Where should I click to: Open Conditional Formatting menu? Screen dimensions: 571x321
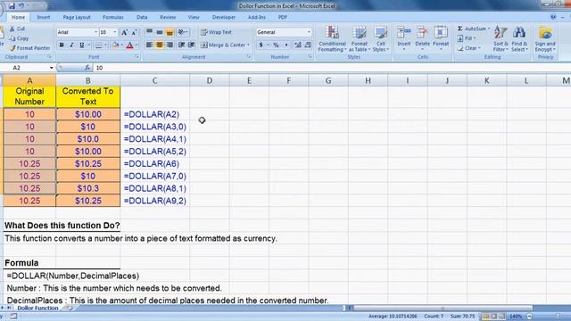pyautogui.click(x=332, y=38)
